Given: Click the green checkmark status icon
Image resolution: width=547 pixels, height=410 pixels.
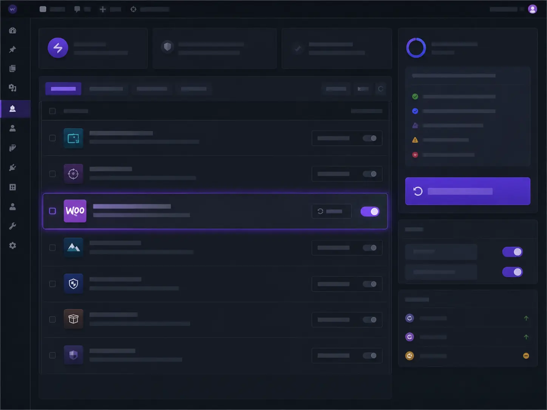Looking at the screenshot, I should (415, 97).
